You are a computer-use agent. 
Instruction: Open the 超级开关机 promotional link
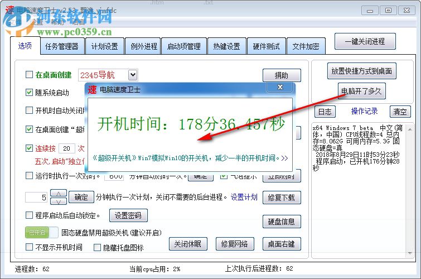point(190,158)
